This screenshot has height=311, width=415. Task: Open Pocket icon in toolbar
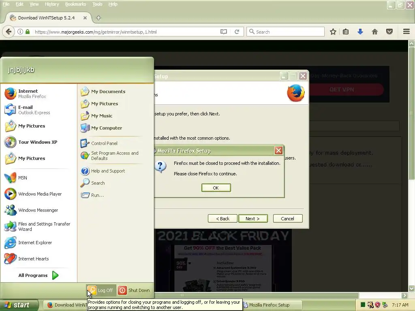click(389, 32)
